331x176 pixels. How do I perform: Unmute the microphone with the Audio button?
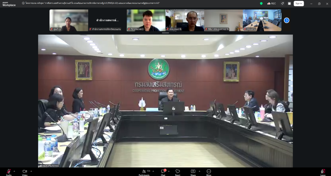click(x=9, y=171)
